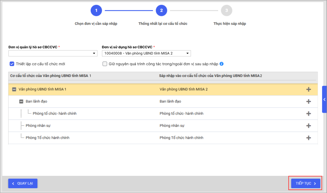This screenshot has height=193, width=327.
Task: Click plus icon in Ban lãnh đạo row
Action: coord(308,101)
